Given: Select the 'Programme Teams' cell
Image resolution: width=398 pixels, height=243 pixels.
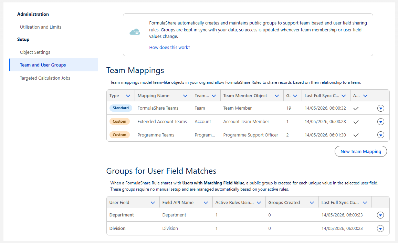Looking at the screenshot, I should pos(156,135).
